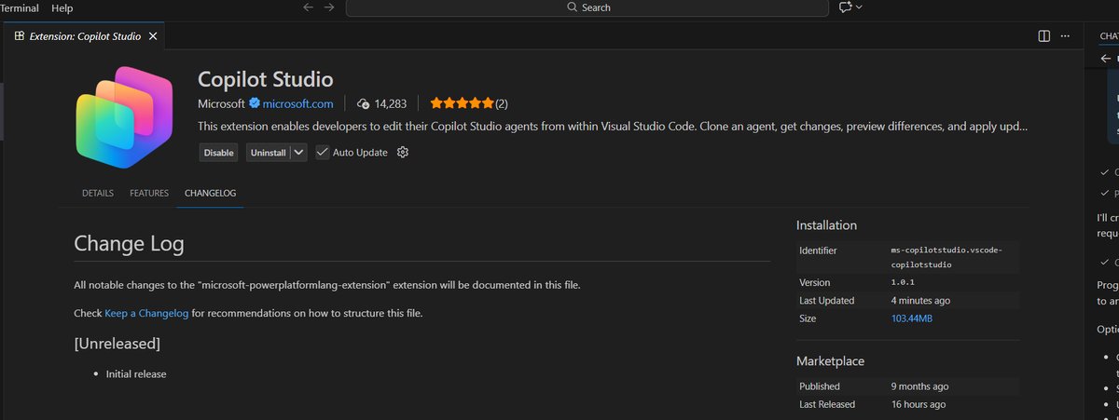Toggle the Auto Update checkbox
The height and width of the screenshot is (420, 1119).
323,152
